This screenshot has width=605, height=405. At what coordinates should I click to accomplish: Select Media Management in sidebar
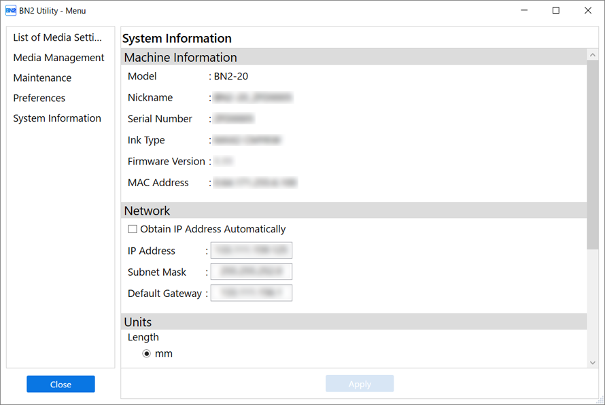(58, 58)
